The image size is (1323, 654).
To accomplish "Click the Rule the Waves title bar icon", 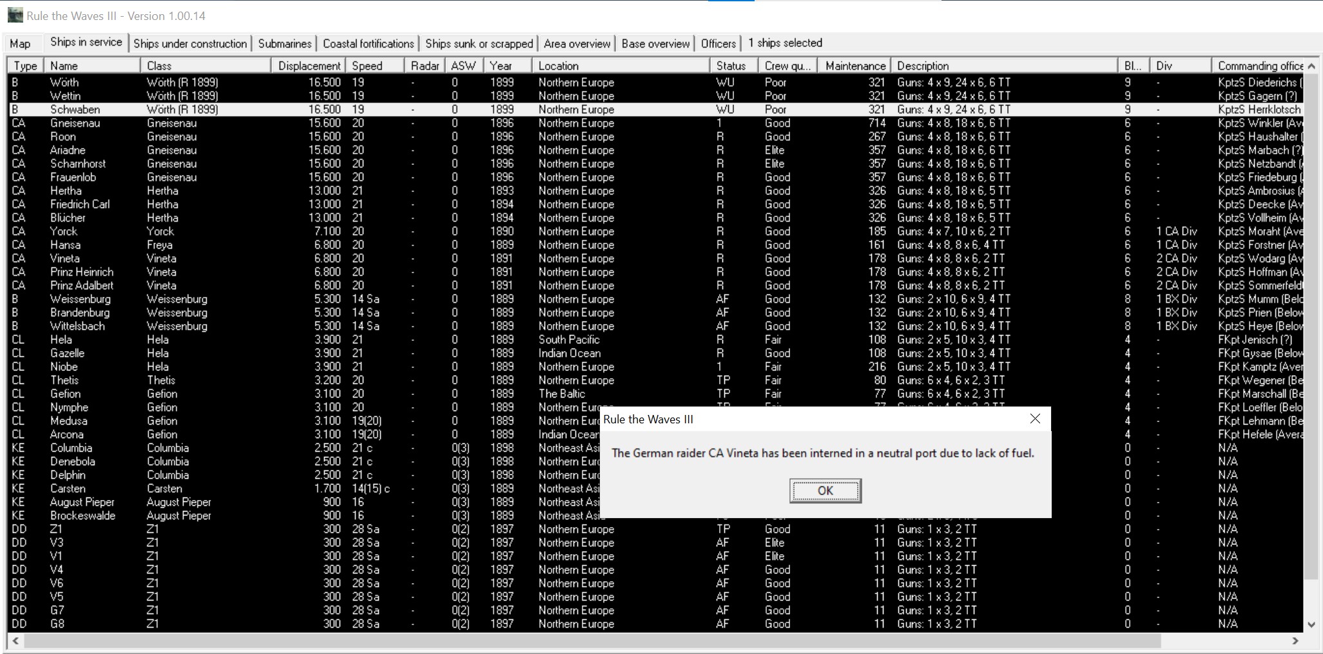I will coord(15,15).
